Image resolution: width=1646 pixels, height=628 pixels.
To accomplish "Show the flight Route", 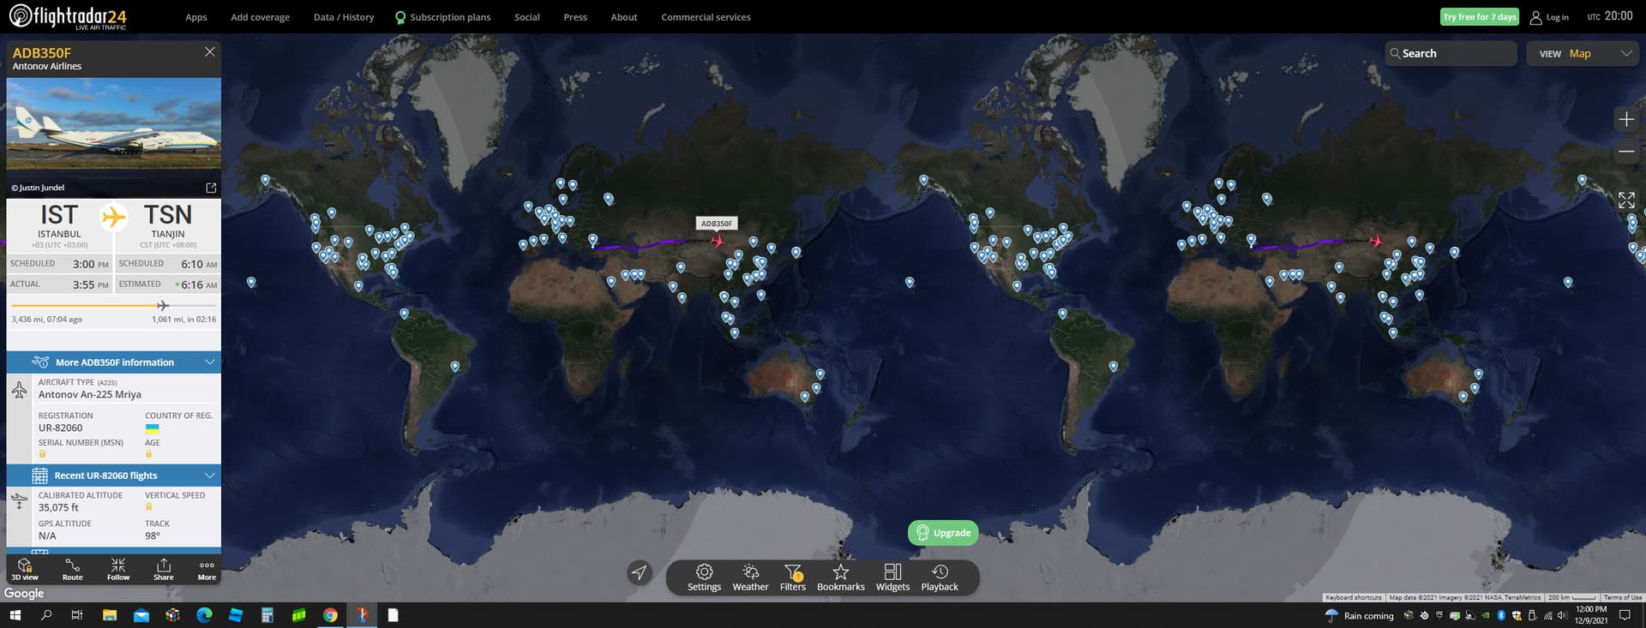I will 73,569.
